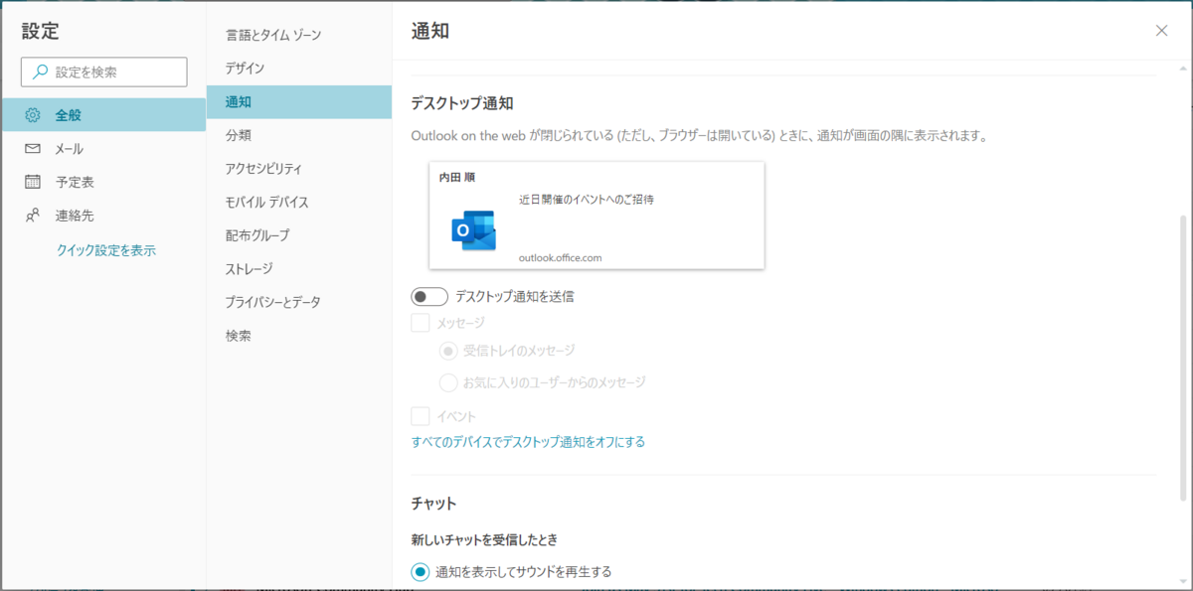The image size is (1193, 591).
Task: Check the イベント checkbox
Action: (x=421, y=416)
